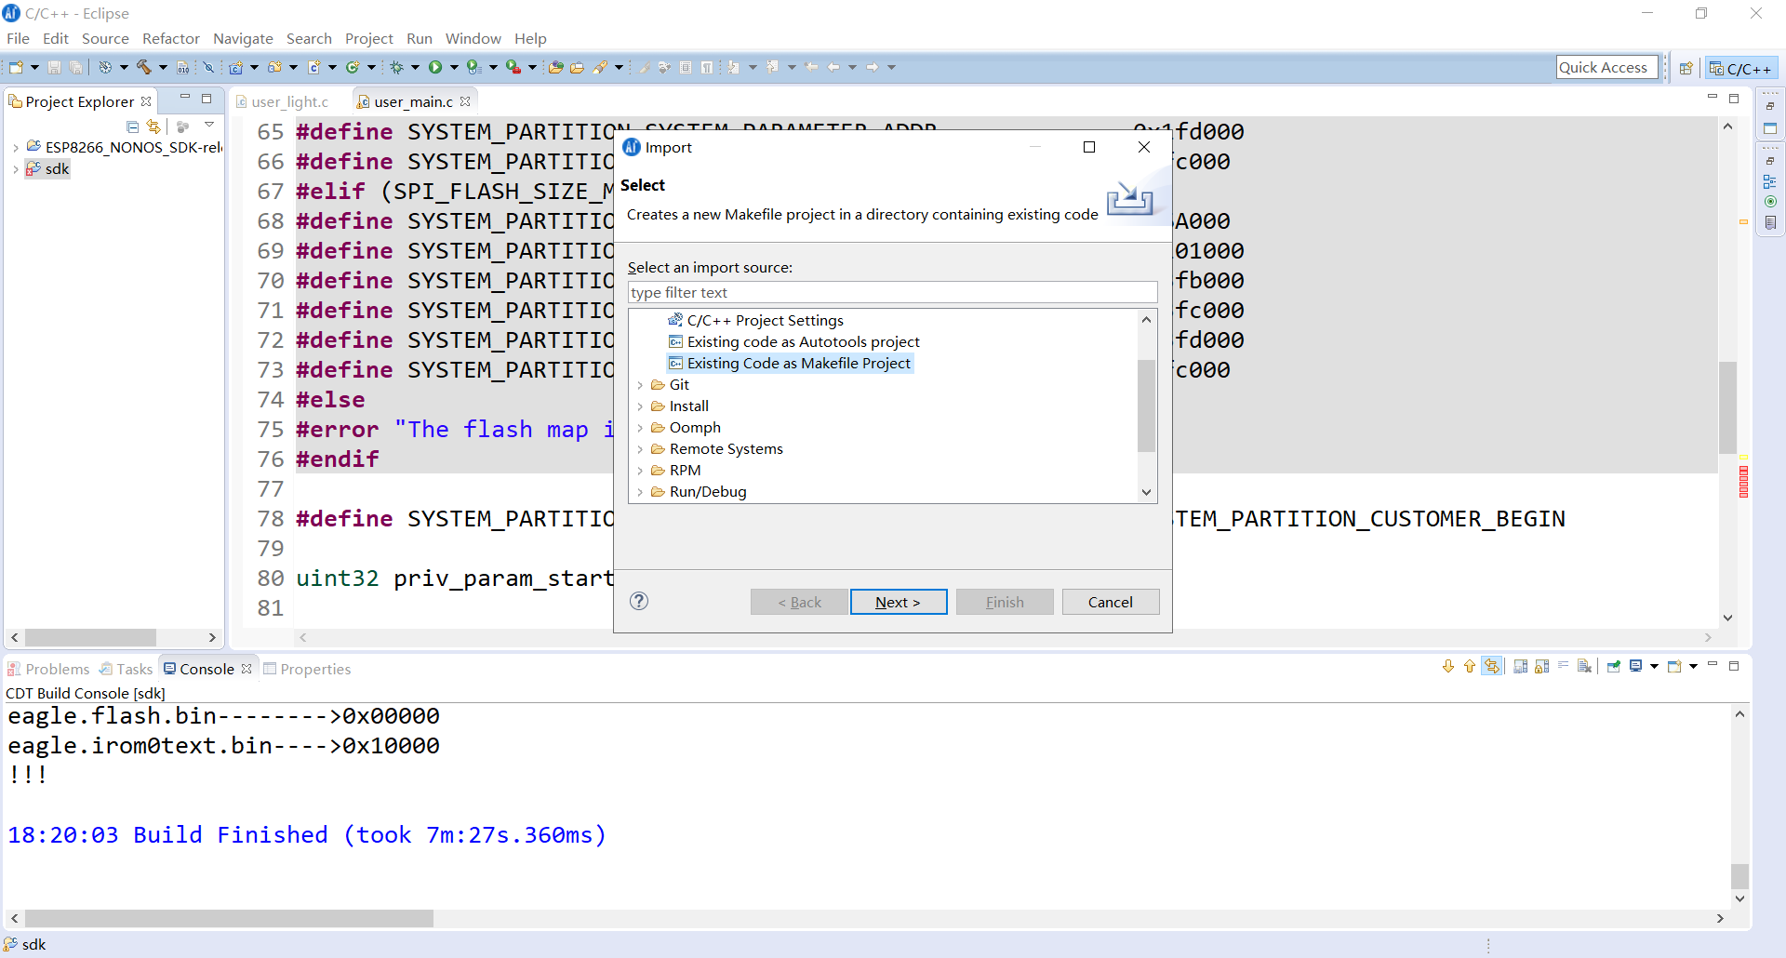Screen dimensions: 1786x958
Task: Expand the Run/Debug import category
Action: click(x=640, y=492)
